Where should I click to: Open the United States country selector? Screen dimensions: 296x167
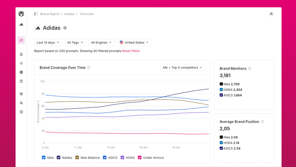click(x=134, y=42)
